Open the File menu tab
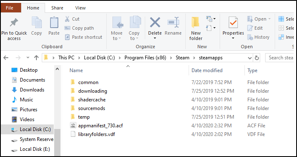This screenshot has height=157, width=297. point(10,8)
